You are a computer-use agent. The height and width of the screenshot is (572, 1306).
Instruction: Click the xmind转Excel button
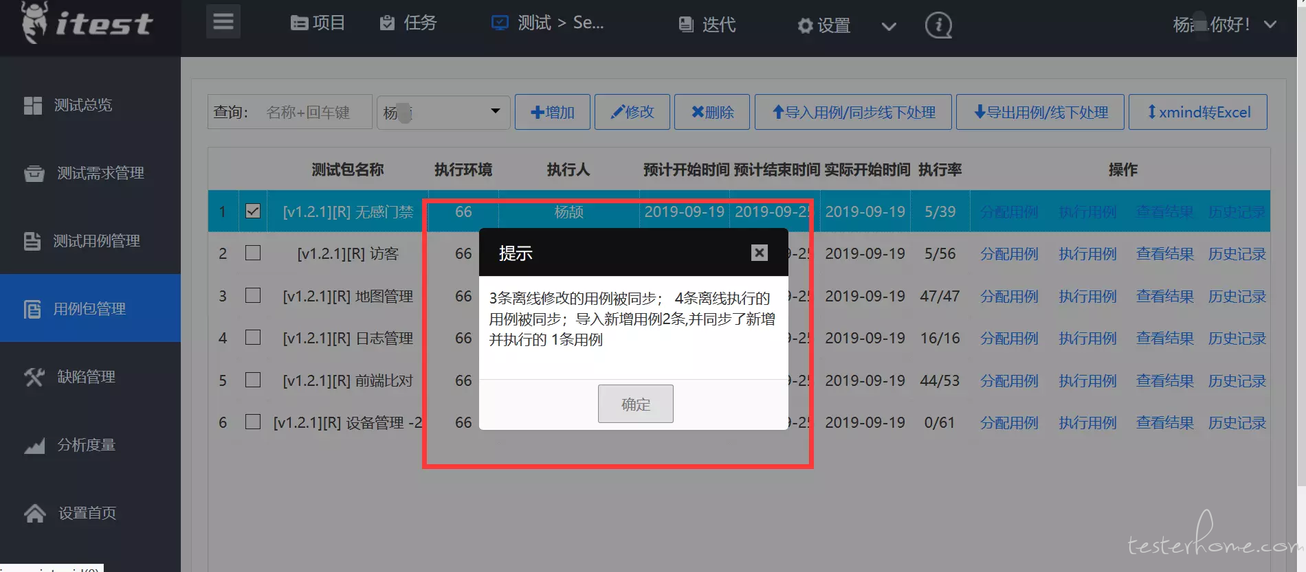pos(1198,112)
